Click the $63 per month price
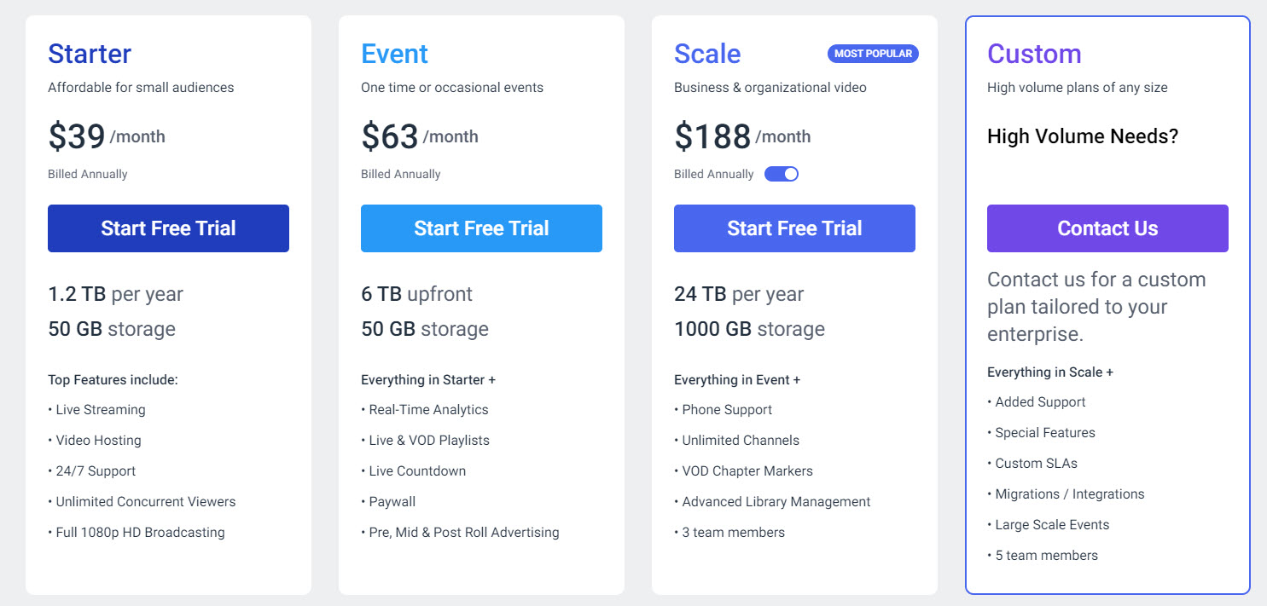The height and width of the screenshot is (606, 1267). (420, 136)
